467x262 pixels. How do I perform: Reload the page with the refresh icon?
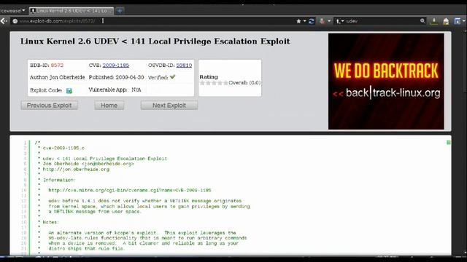coord(312,21)
